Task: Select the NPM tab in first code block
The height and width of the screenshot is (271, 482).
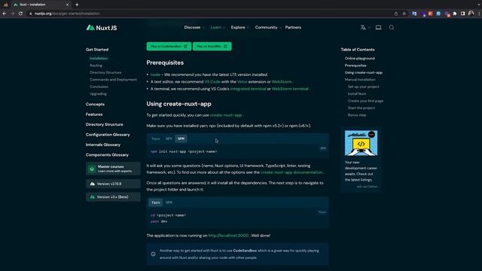Action: point(181,139)
